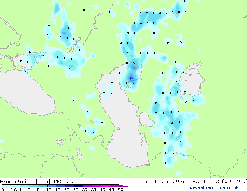247x191 pixels.
Task: Click the 0.1–0.5 mm palest legend swatch
Action: tap(7, 186)
